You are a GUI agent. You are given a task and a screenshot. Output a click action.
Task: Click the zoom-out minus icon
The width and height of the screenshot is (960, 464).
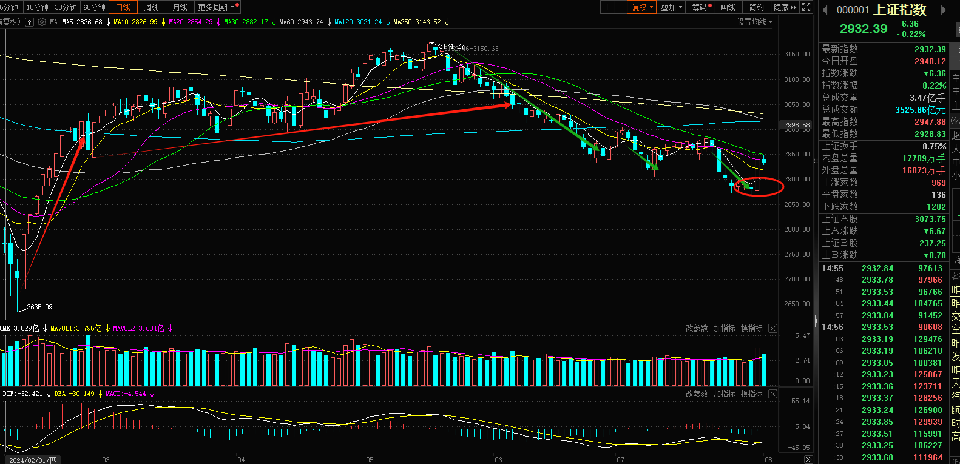pyautogui.click(x=620, y=7)
